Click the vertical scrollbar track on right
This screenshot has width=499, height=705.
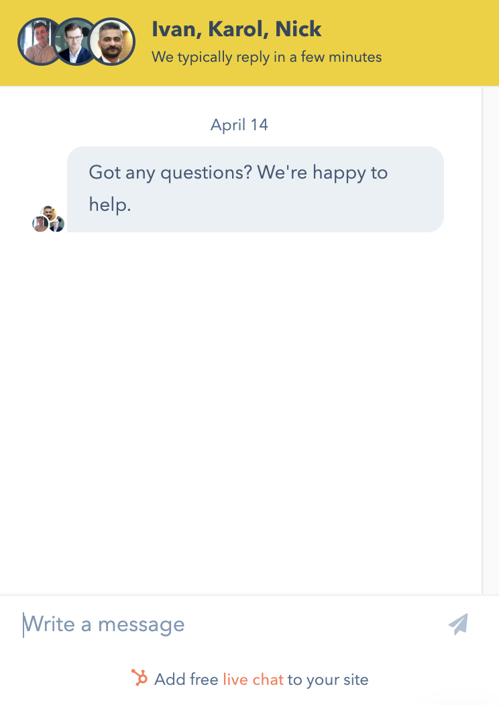pyautogui.click(x=490, y=336)
